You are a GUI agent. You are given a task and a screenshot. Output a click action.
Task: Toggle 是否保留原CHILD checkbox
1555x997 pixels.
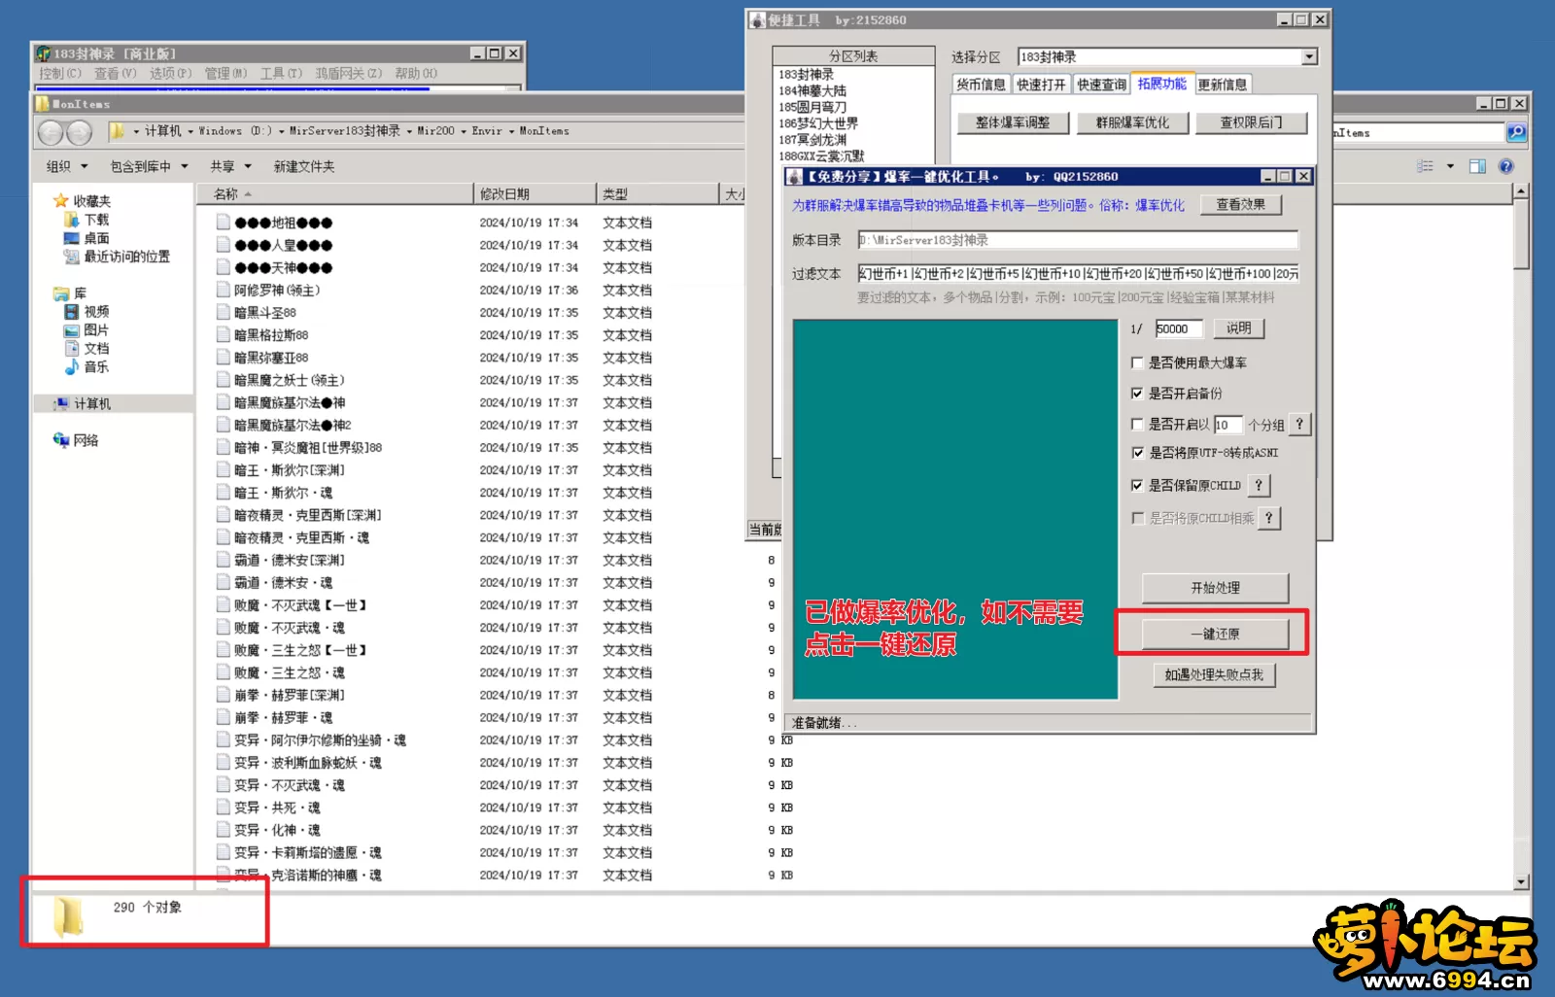[1137, 485]
